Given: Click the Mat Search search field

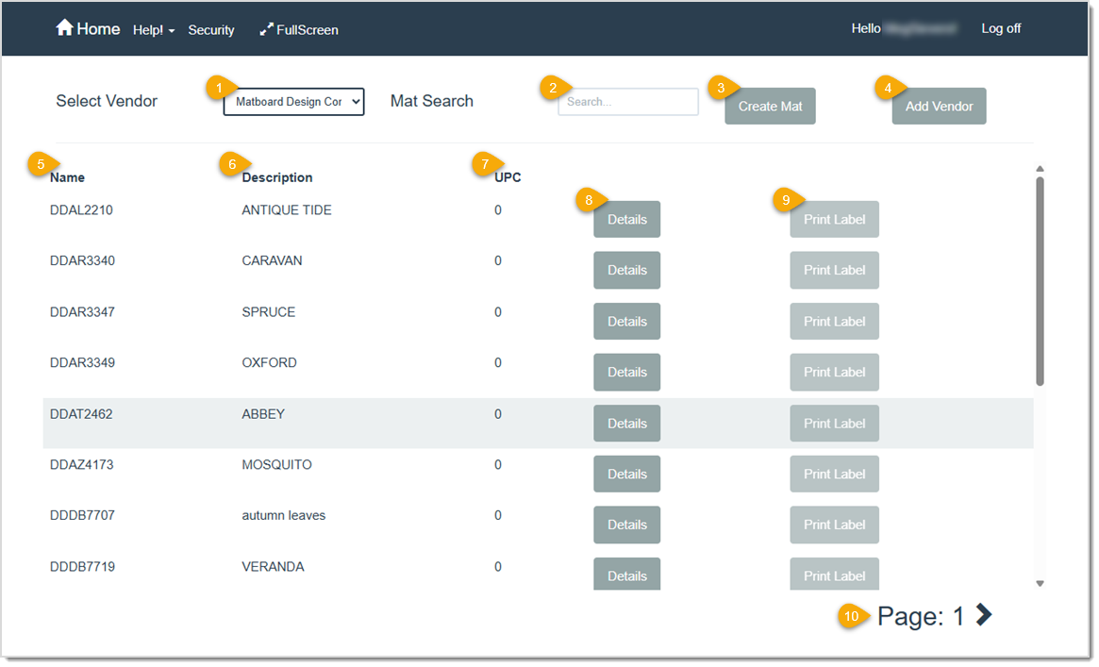Looking at the screenshot, I should [627, 102].
